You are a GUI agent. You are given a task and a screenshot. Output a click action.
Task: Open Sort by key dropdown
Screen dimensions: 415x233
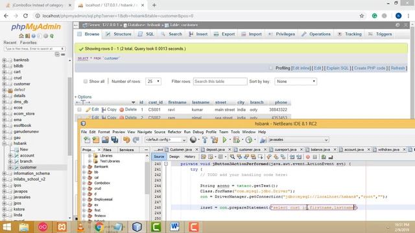click(x=296, y=82)
